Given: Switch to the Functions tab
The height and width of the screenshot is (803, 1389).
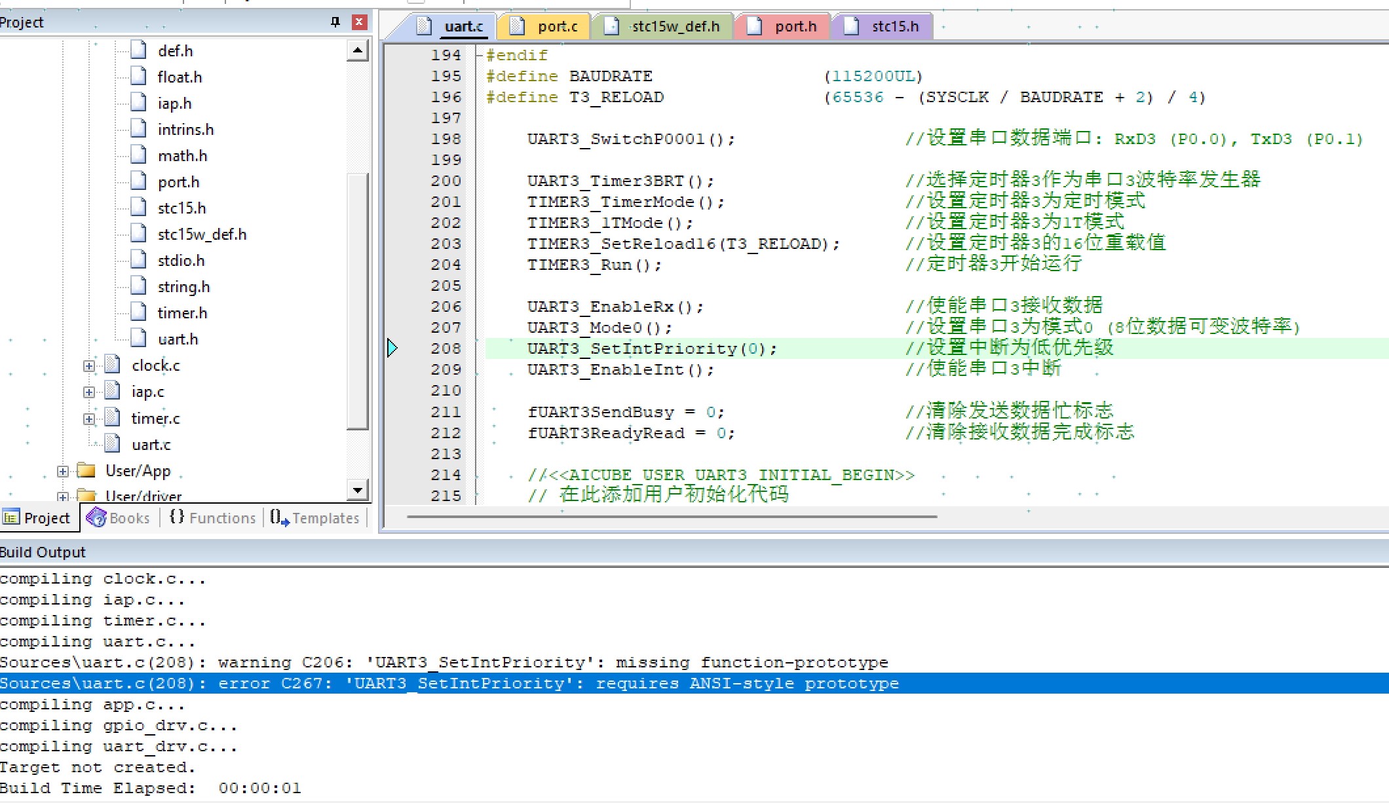Looking at the screenshot, I should (x=213, y=518).
